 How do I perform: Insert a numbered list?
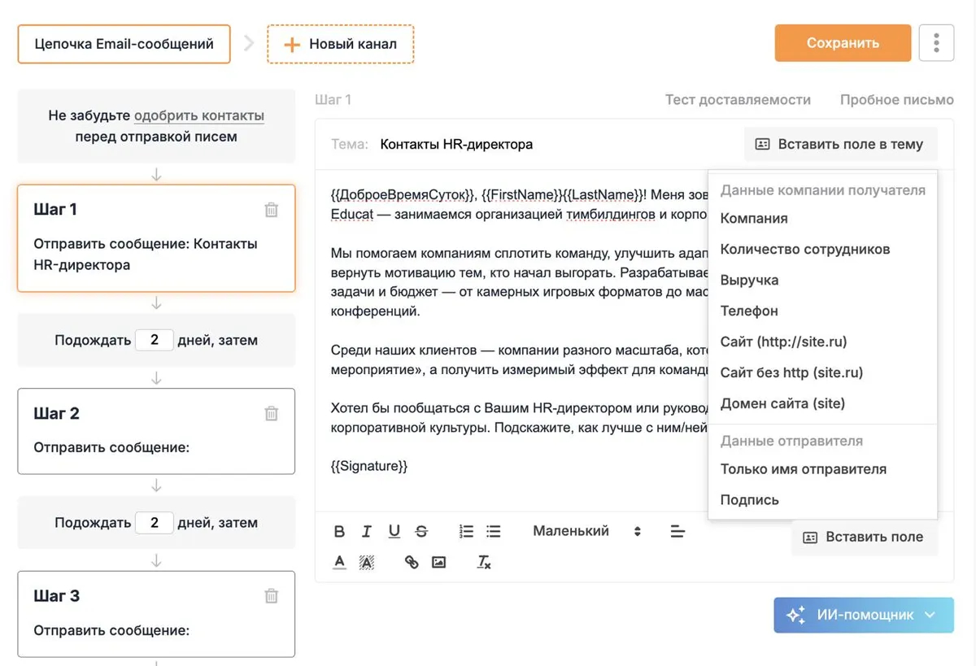[x=466, y=532]
